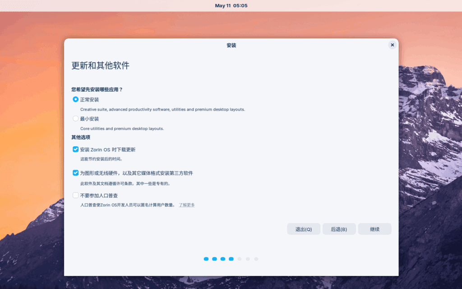Click the highlighted fourth progress dot
Viewport: 462px width, 289px height.
pos(231,259)
